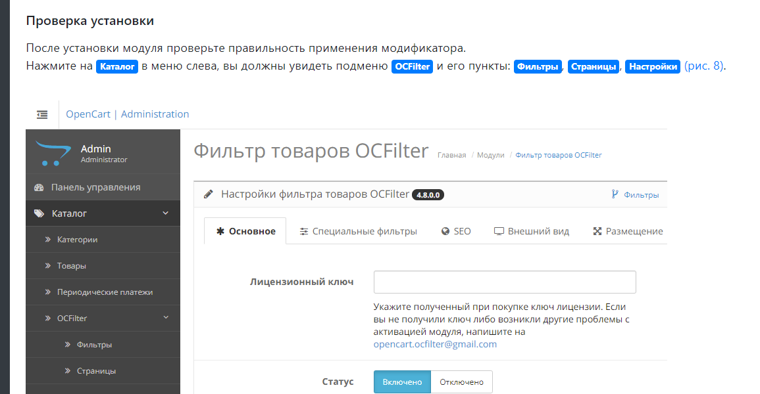Click the Проверка установки heading
Screen dimensions: 760x394
90,21
